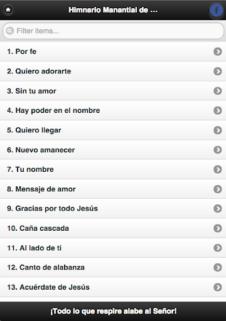Click the Himnario Manantial de header title
Viewport: 226px width, 321px height.
[113, 10]
